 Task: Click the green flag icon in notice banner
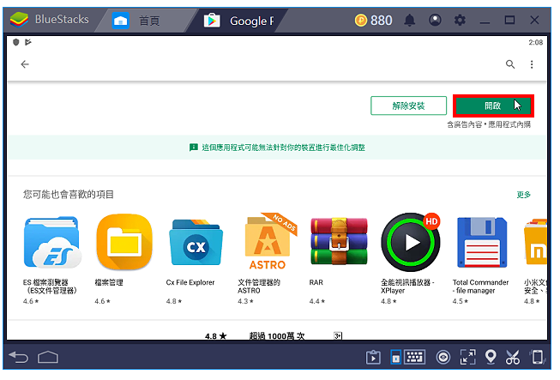(x=194, y=148)
